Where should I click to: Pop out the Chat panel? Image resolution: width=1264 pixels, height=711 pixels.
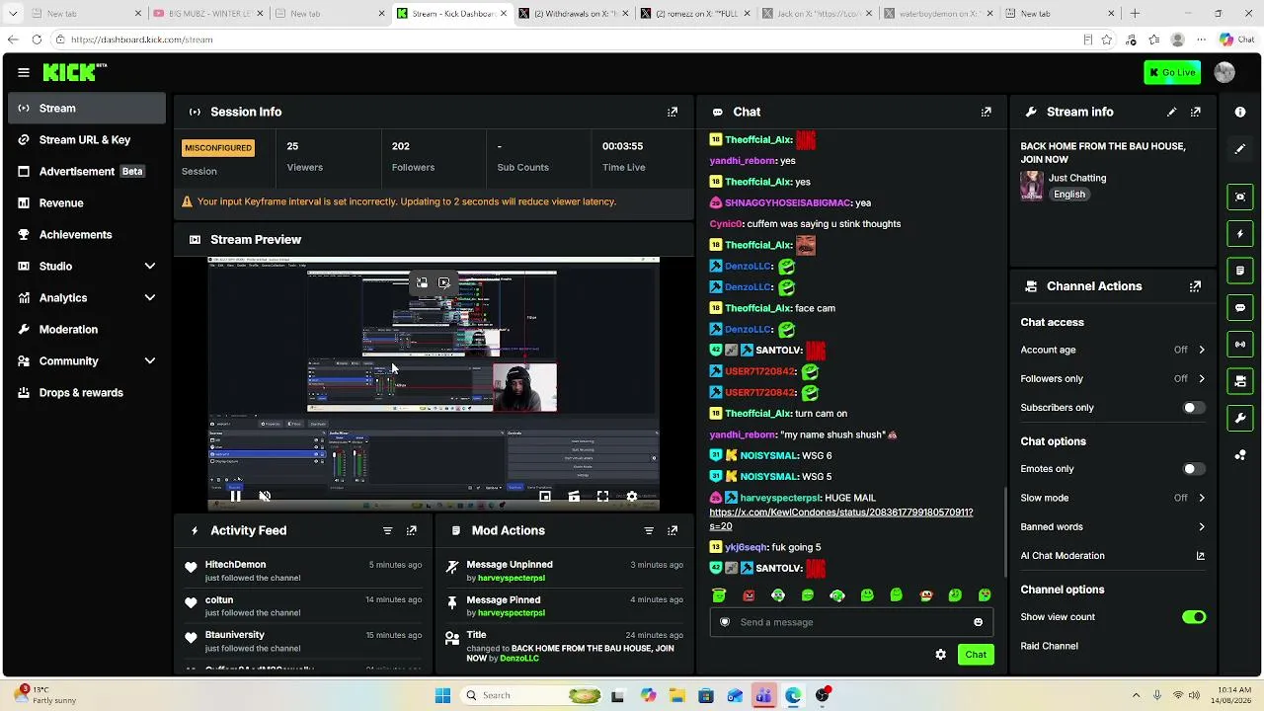coord(986,113)
